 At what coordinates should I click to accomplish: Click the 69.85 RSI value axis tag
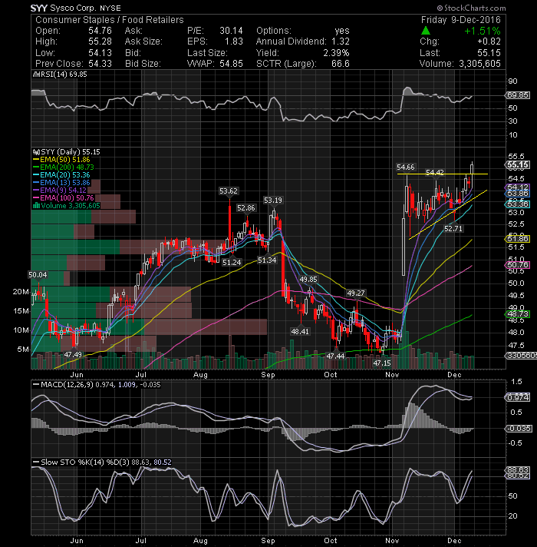click(518, 95)
